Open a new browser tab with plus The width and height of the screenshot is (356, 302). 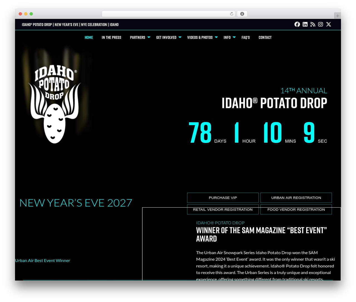point(337,16)
